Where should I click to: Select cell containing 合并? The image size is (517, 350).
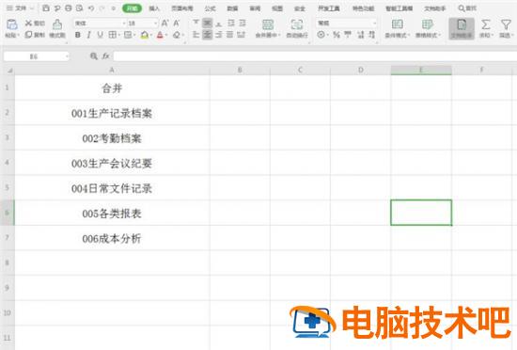point(112,87)
